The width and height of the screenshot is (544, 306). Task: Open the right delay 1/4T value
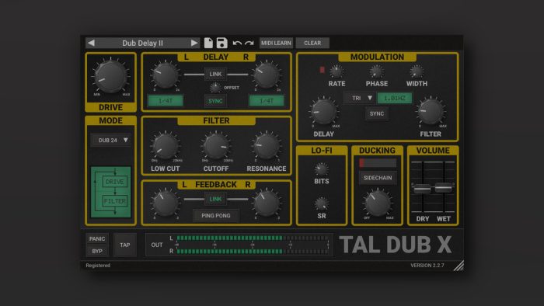(267, 101)
